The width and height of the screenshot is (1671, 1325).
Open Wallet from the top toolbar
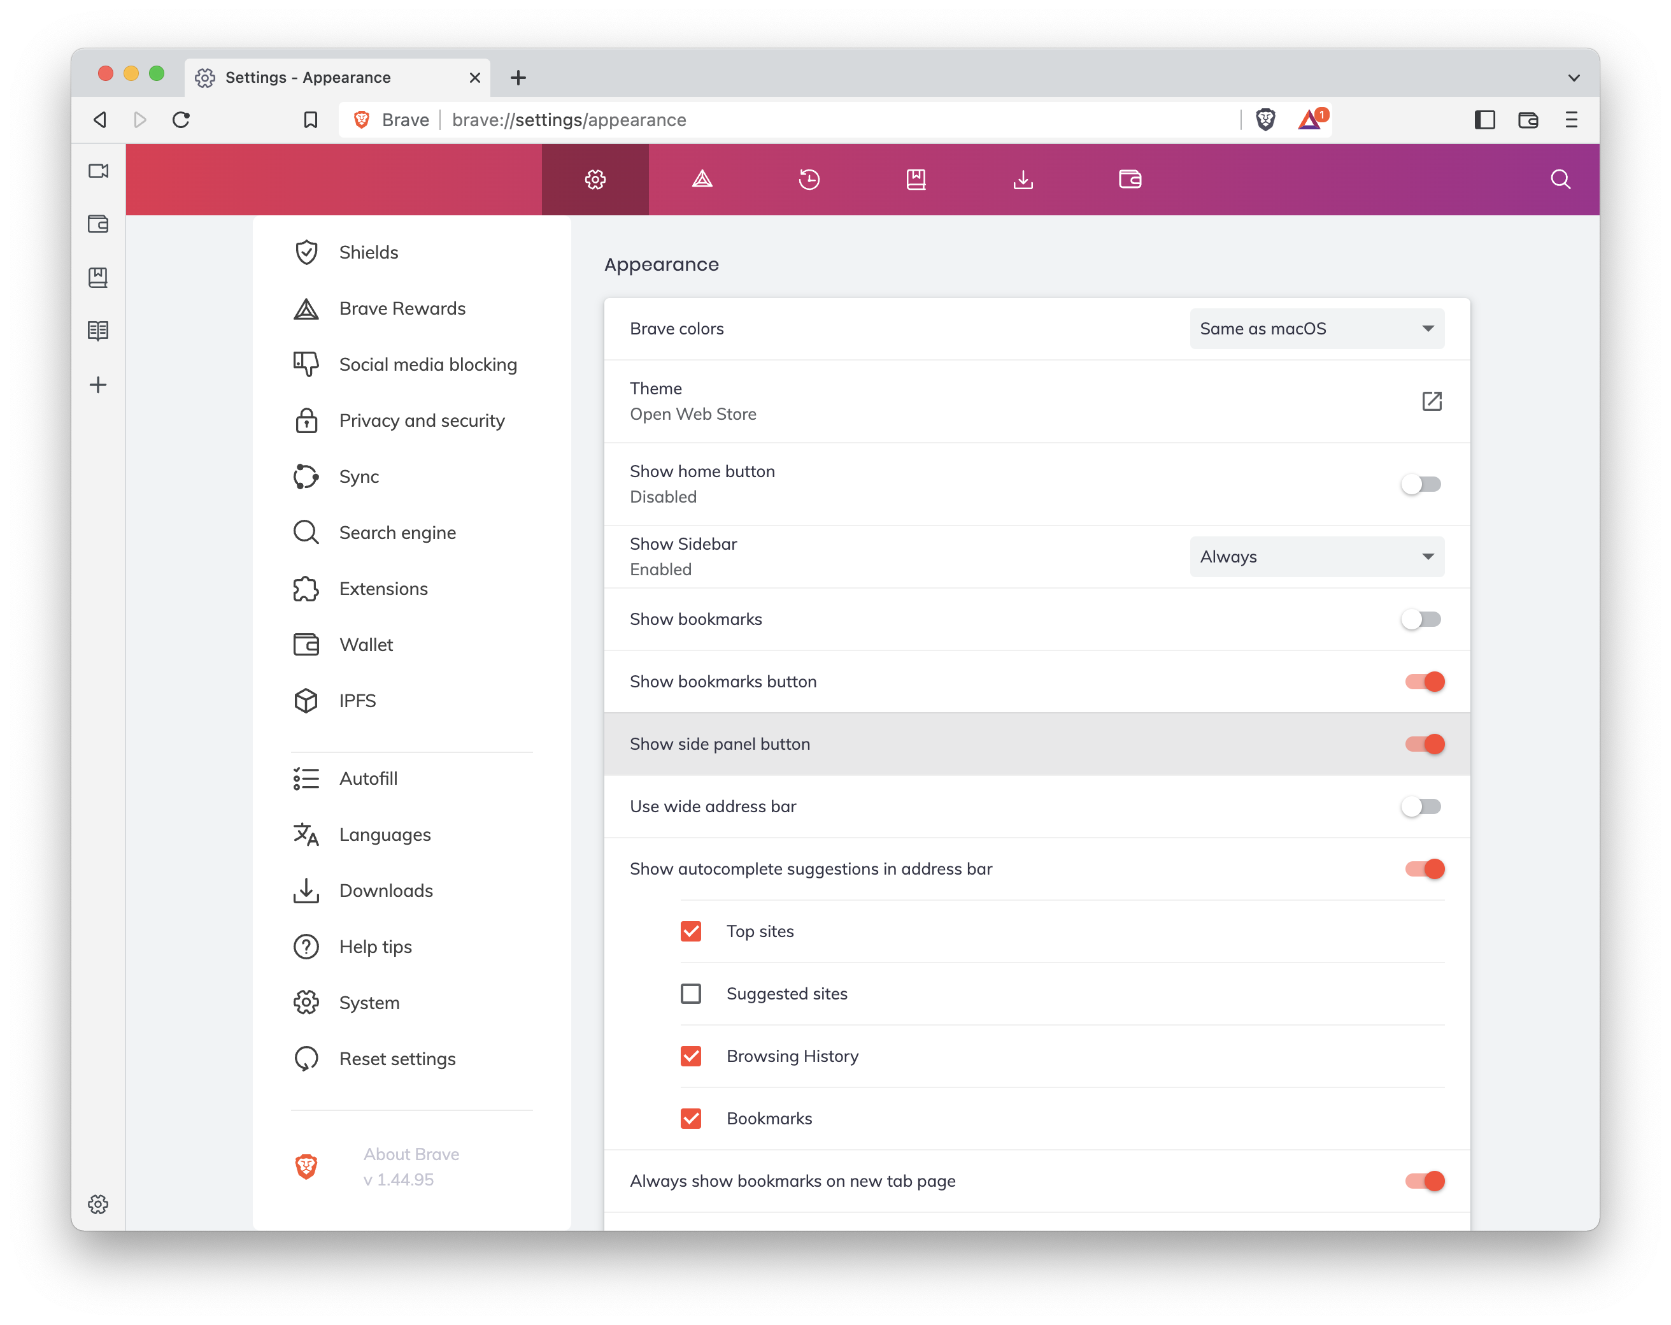(1129, 179)
